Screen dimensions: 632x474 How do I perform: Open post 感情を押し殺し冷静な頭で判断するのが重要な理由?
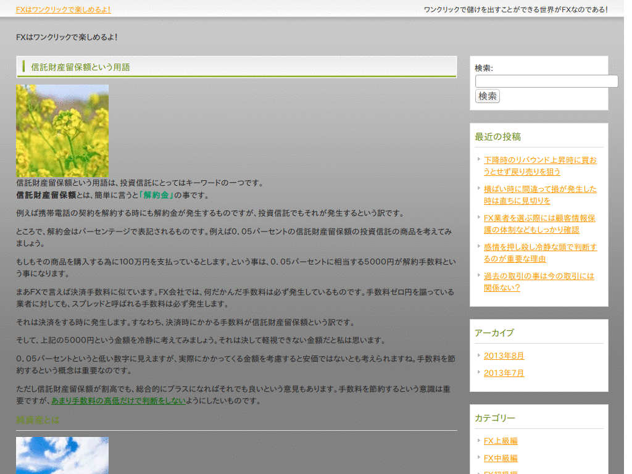click(540, 252)
